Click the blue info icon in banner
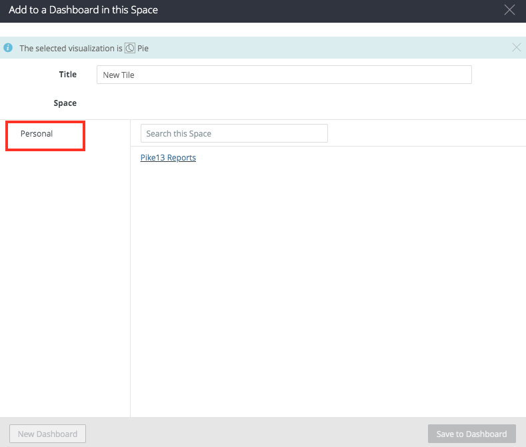Viewport: 526px width, 447px height. (8, 48)
